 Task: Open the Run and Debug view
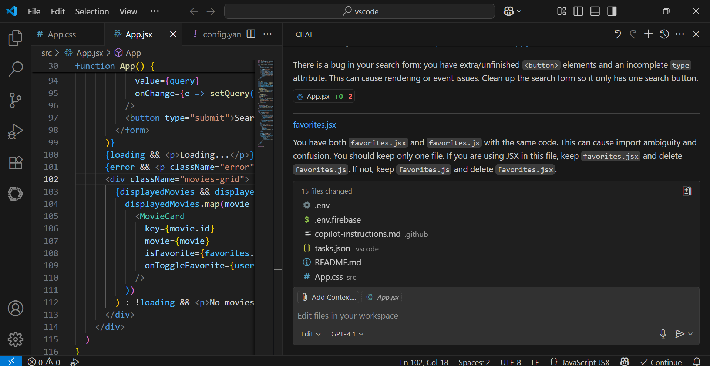click(x=15, y=131)
